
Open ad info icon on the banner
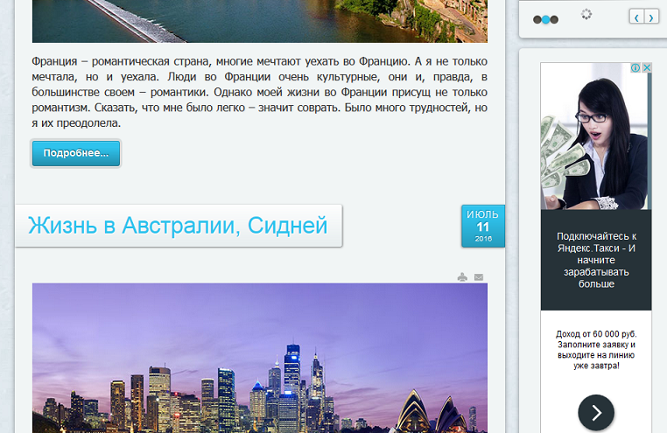pyautogui.click(x=635, y=67)
